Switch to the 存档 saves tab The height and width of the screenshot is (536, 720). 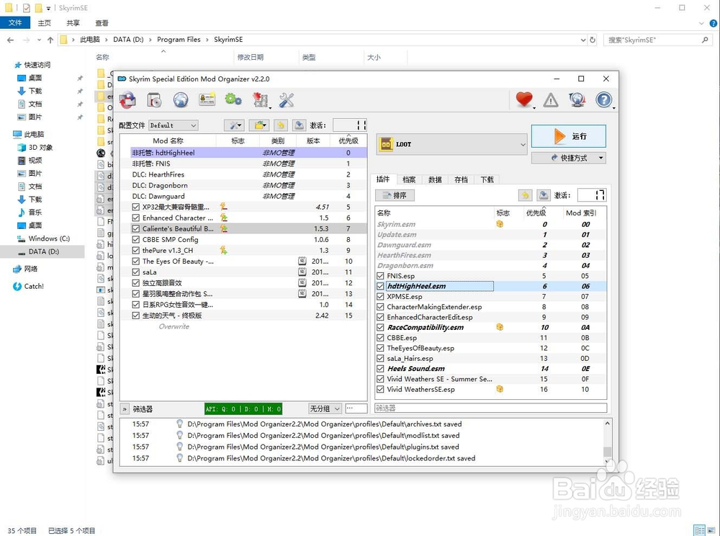tap(461, 179)
